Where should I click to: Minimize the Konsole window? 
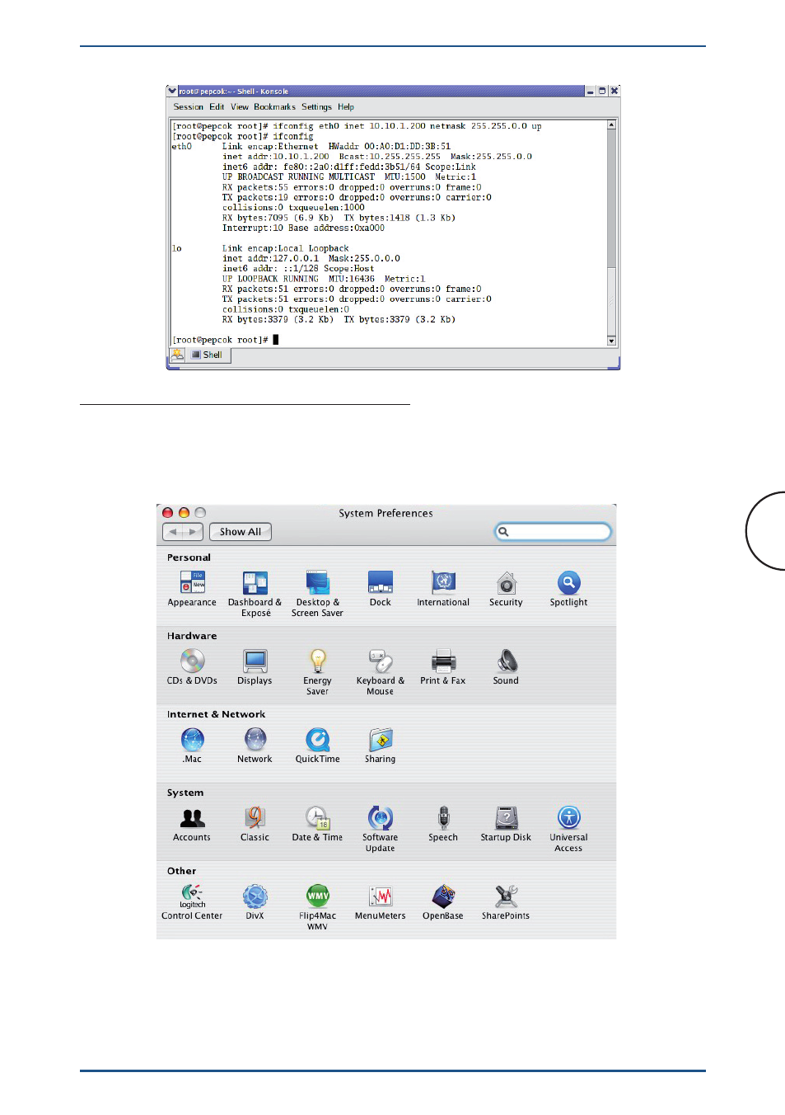[591, 91]
